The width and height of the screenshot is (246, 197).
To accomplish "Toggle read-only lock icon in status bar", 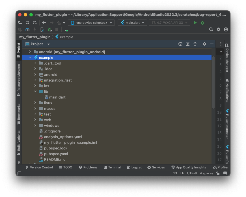I will [218, 173].
